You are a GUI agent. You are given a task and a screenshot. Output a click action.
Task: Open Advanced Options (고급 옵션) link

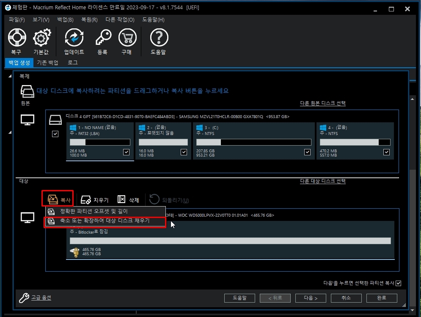point(41,298)
